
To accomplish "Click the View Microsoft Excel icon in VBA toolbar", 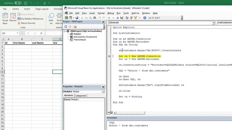I will pos(66,18).
